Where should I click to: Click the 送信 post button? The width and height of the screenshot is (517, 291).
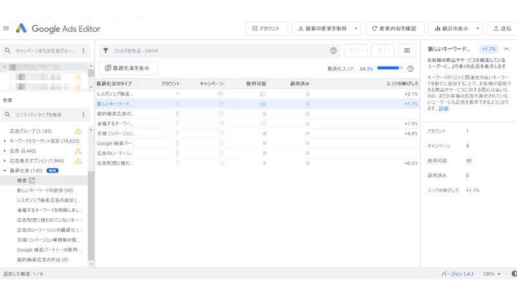pyautogui.click(x=502, y=28)
